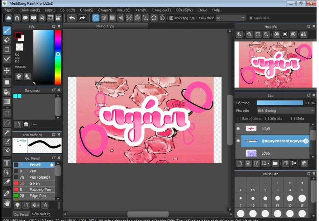The image size is (319, 221).
Task: Click the Redo arrow in toolbar
Action: coord(82,18)
